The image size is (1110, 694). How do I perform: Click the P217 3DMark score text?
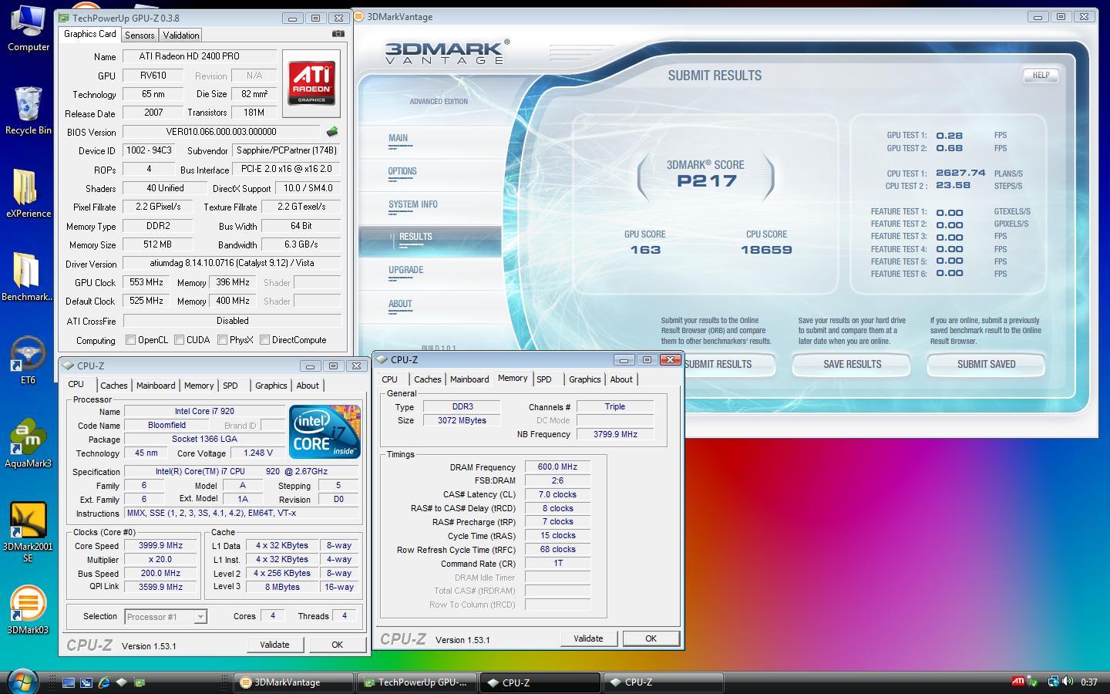coord(707,181)
